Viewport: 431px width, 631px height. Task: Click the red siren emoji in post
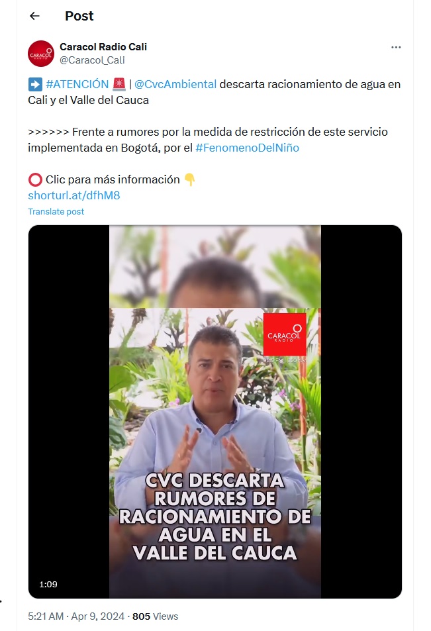119,84
